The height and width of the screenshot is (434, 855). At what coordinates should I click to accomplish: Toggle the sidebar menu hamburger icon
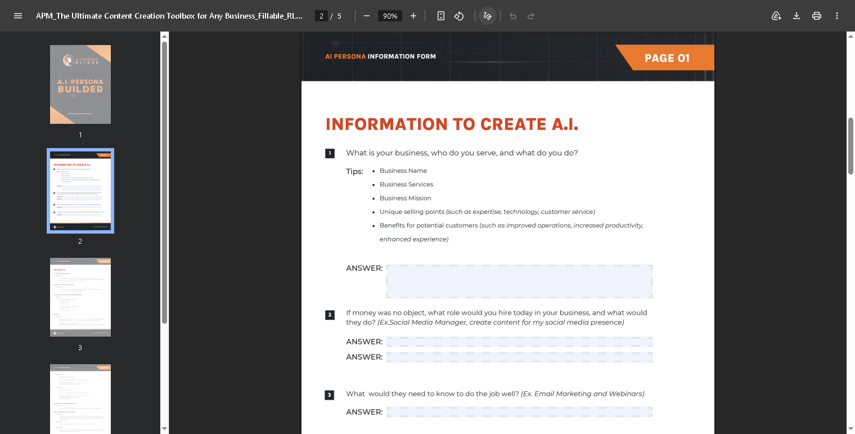(x=18, y=16)
